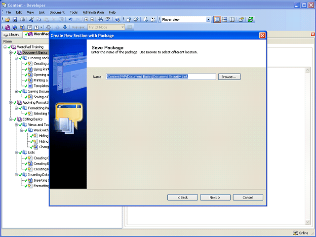Collapse the Saving Docum... section node
316x237 pixels.
[16, 91]
